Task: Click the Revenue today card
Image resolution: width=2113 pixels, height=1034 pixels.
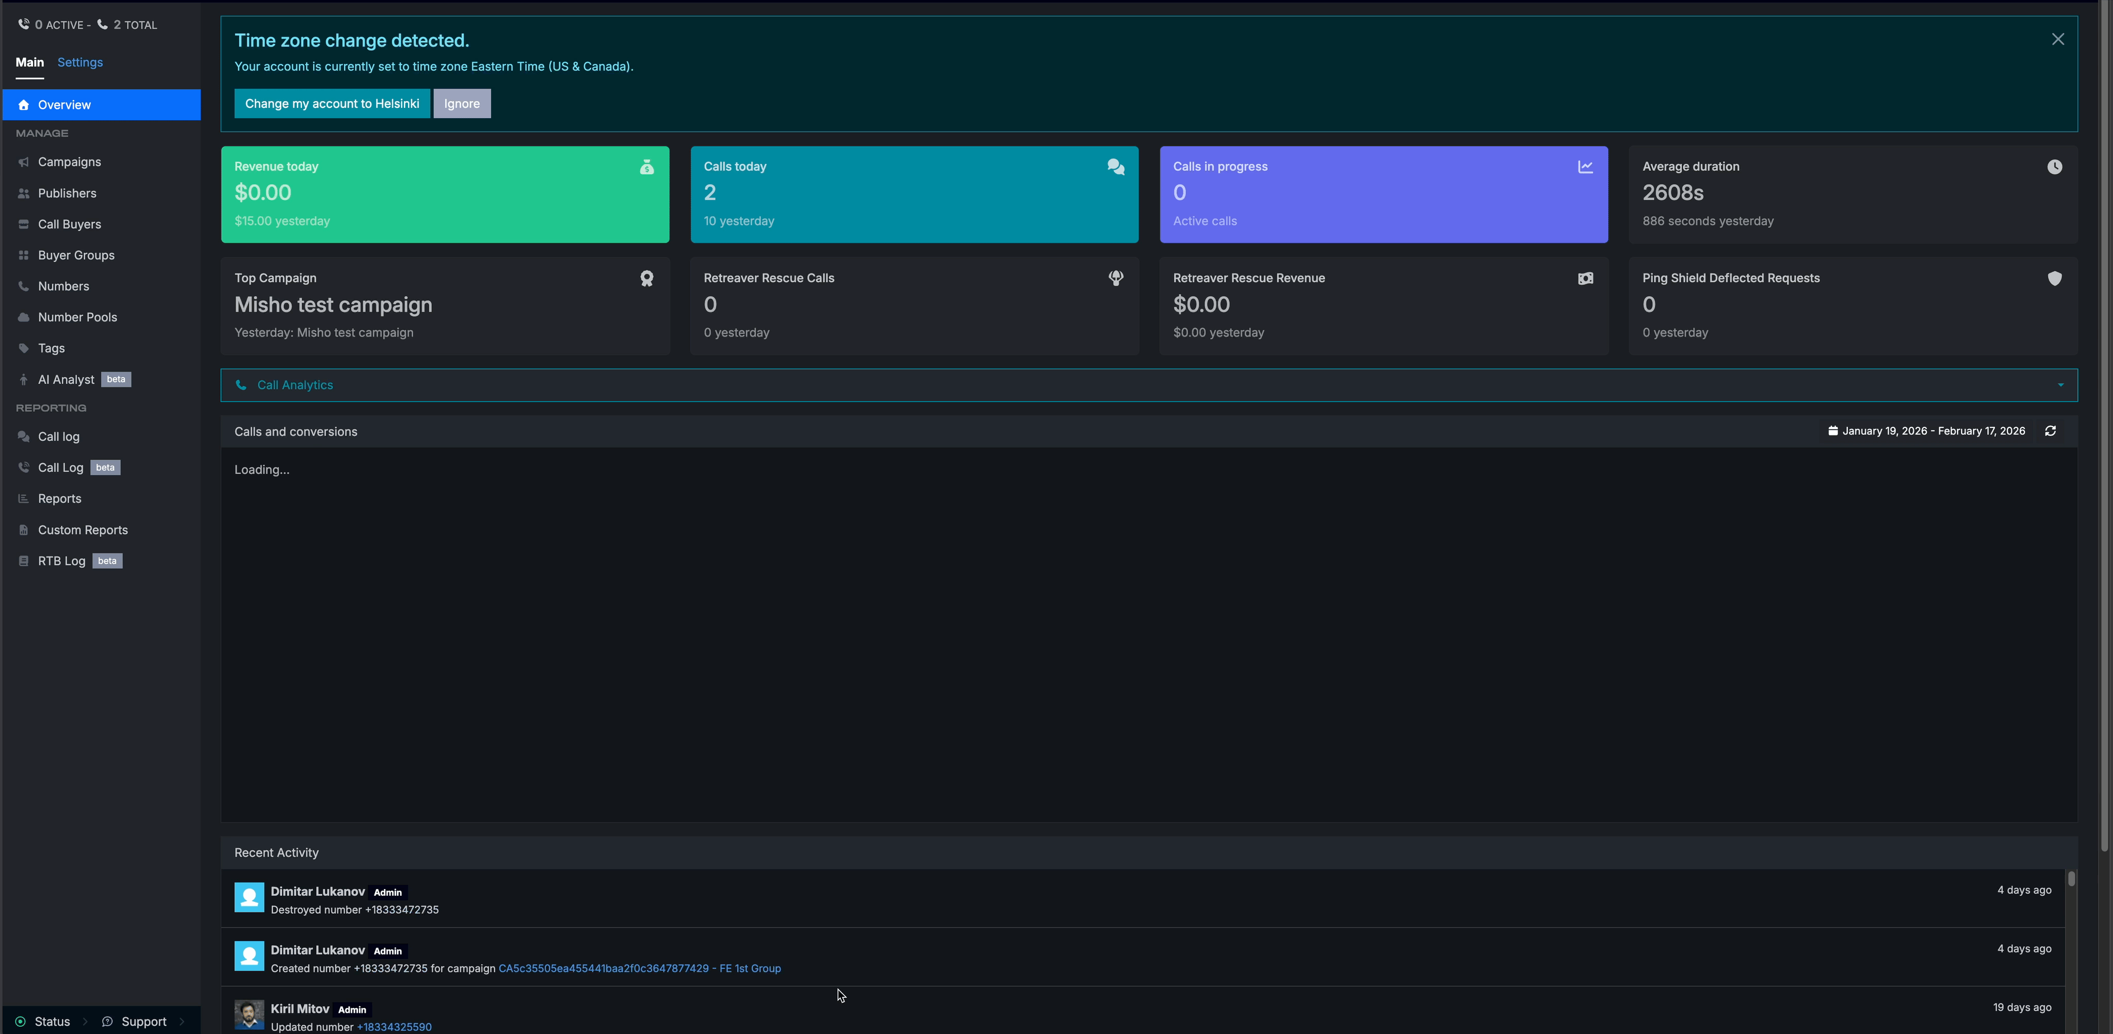Action: pyautogui.click(x=445, y=195)
